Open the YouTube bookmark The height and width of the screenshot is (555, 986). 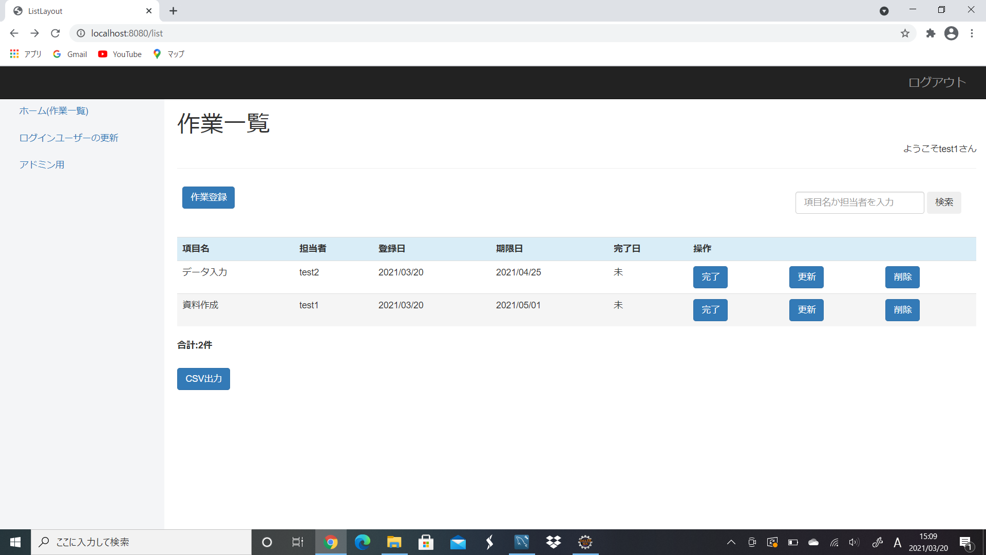pyautogui.click(x=120, y=54)
